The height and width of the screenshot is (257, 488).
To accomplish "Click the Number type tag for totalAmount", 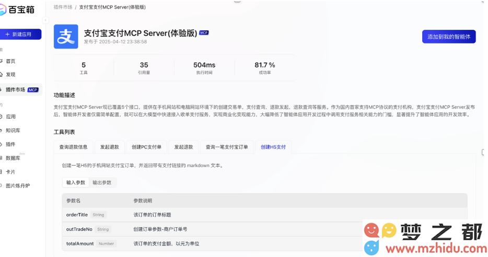I will click(106, 243).
